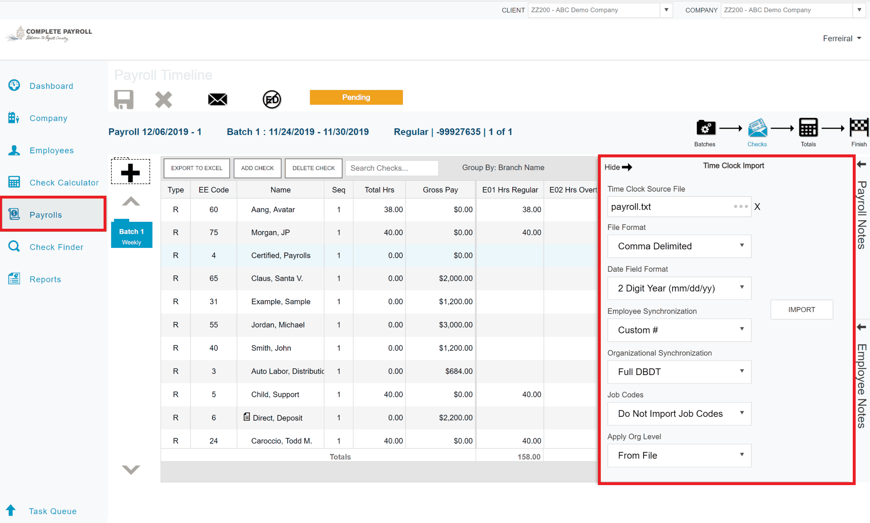Hide the Time Clock Import panel

click(x=618, y=167)
